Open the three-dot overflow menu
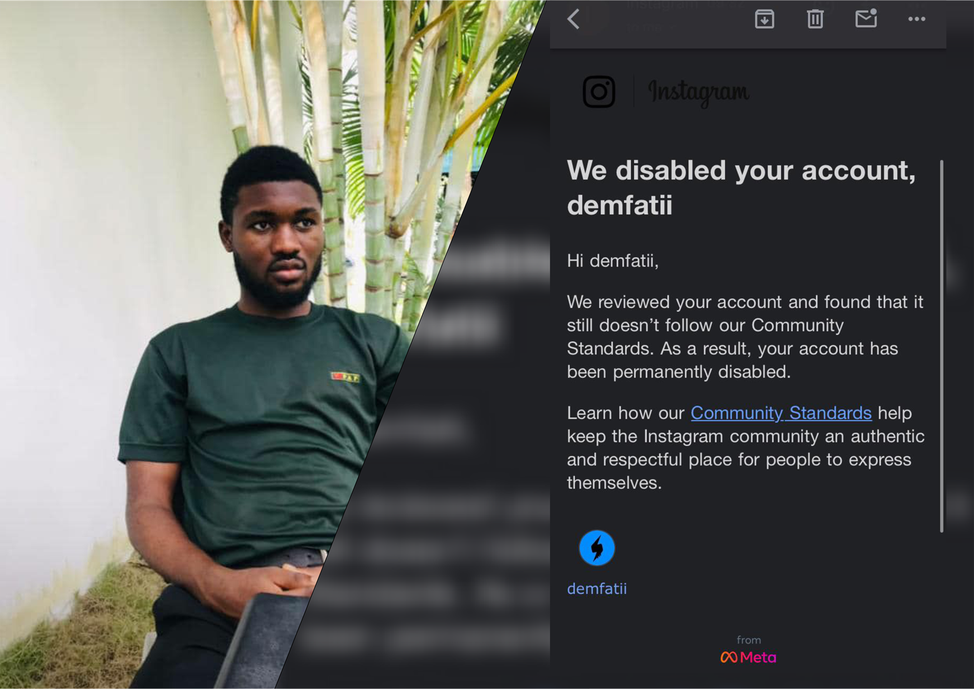 click(916, 19)
